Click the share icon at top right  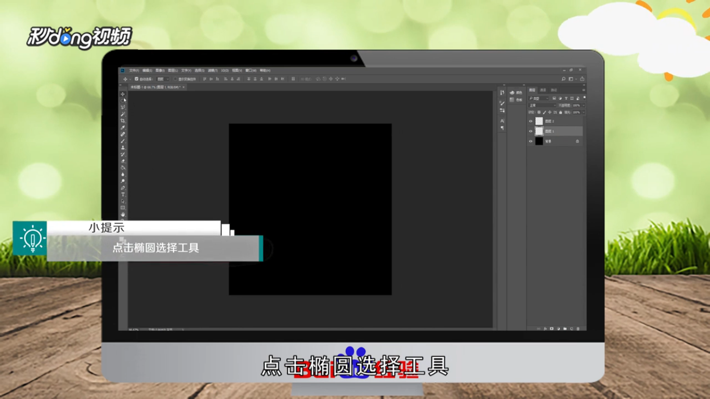(582, 79)
